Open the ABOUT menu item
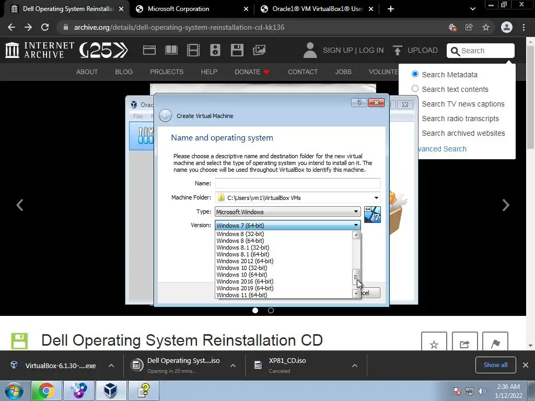535x401 pixels. [x=87, y=72]
